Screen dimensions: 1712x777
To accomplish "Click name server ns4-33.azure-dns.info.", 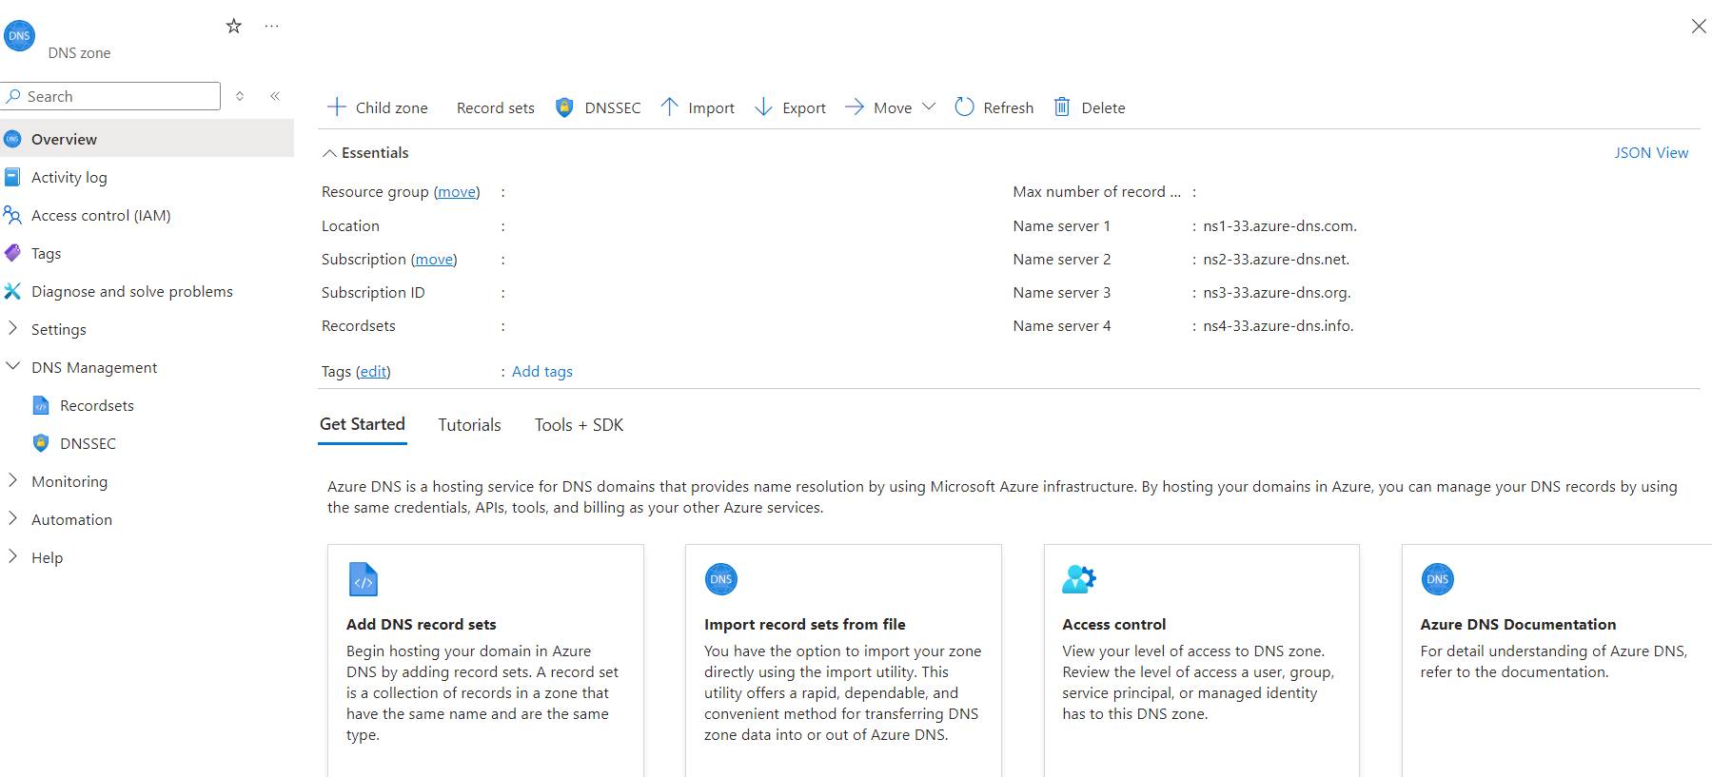I will [1278, 325].
